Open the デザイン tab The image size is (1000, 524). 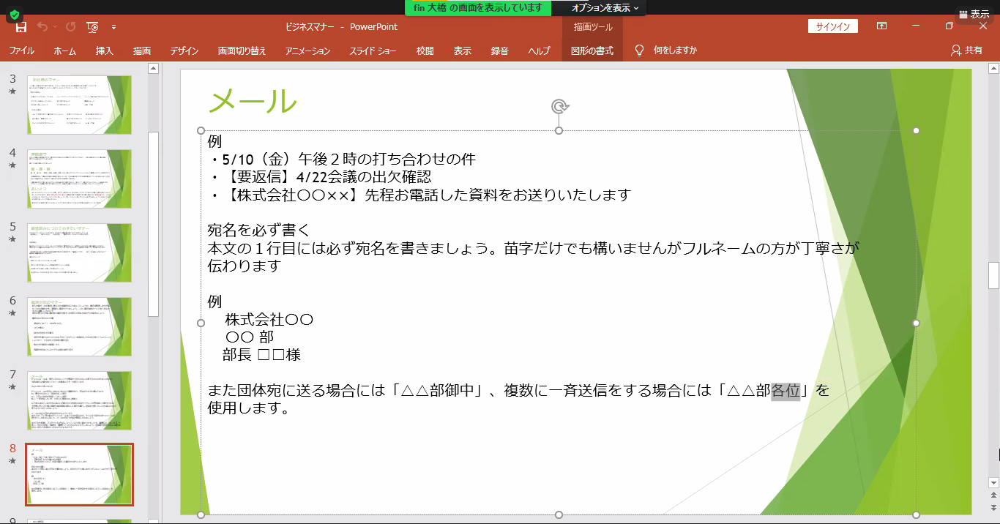coord(184,50)
